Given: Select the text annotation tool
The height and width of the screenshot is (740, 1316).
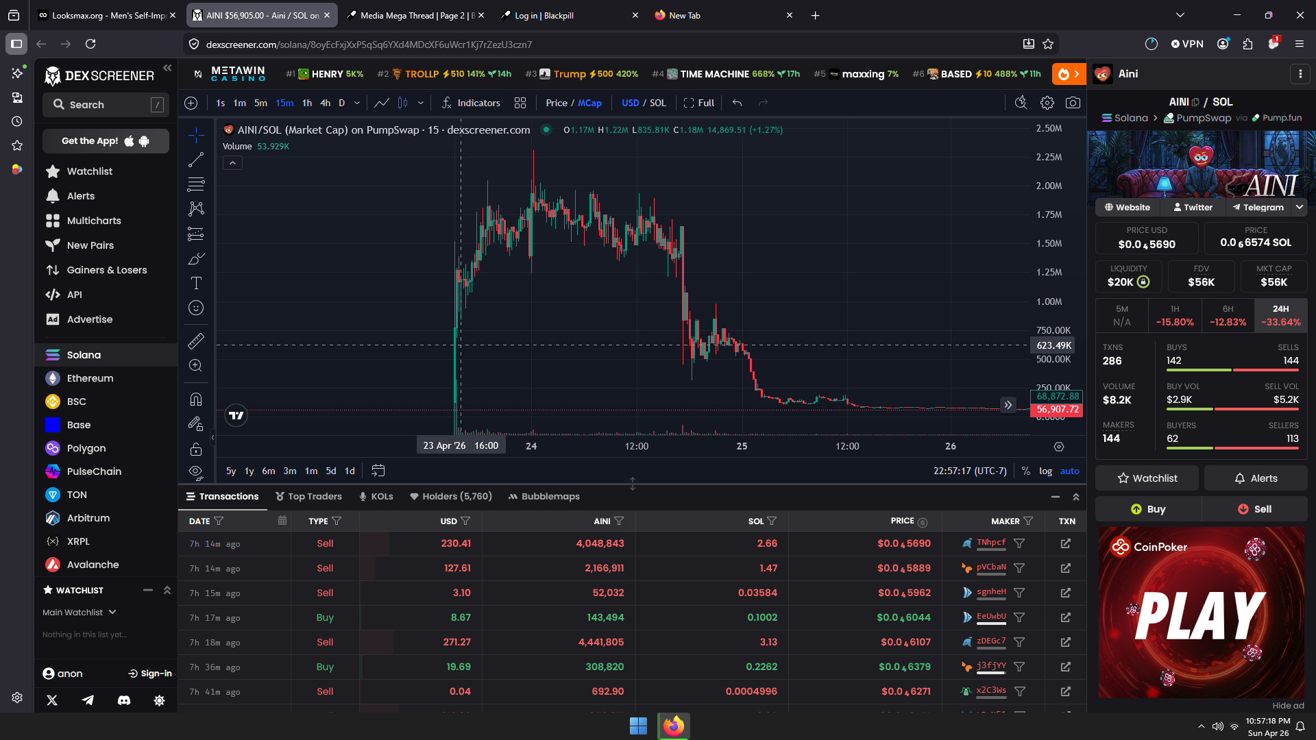Looking at the screenshot, I should tap(196, 283).
